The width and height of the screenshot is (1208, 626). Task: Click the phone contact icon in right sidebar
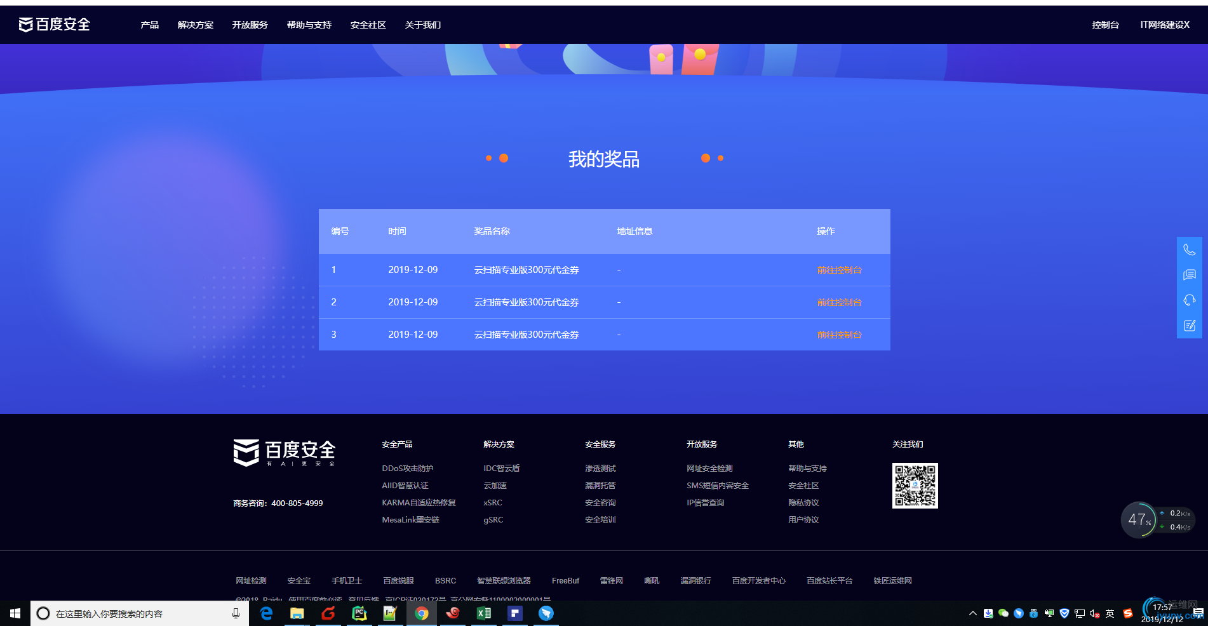(x=1189, y=249)
